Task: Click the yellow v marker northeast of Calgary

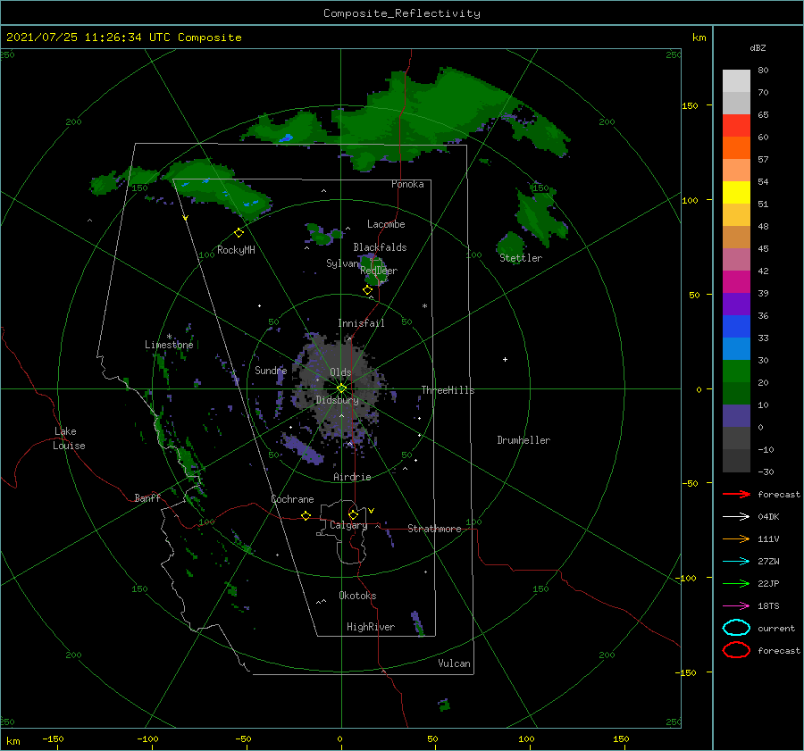Action: (x=371, y=511)
